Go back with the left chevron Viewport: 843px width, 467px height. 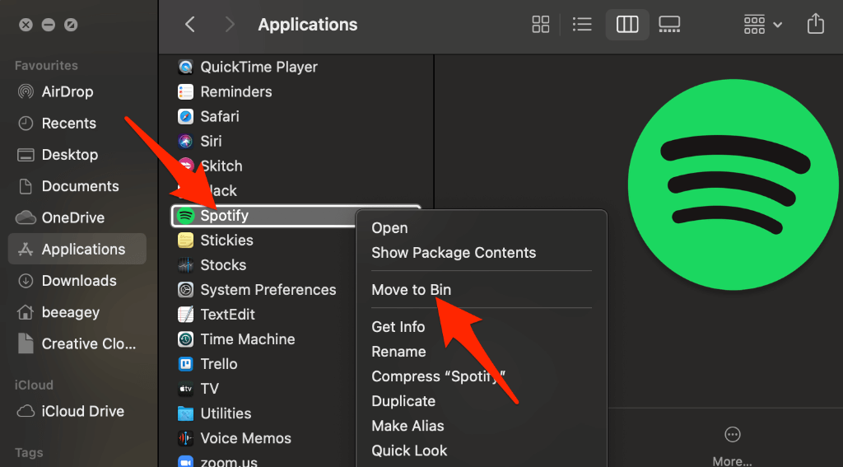tap(190, 25)
